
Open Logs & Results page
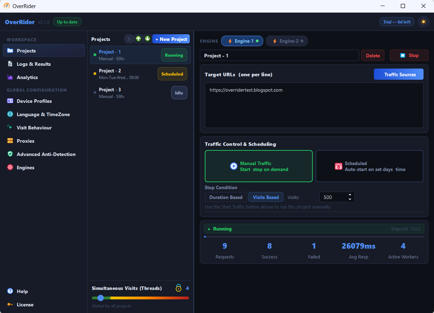(x=44, y=64)
